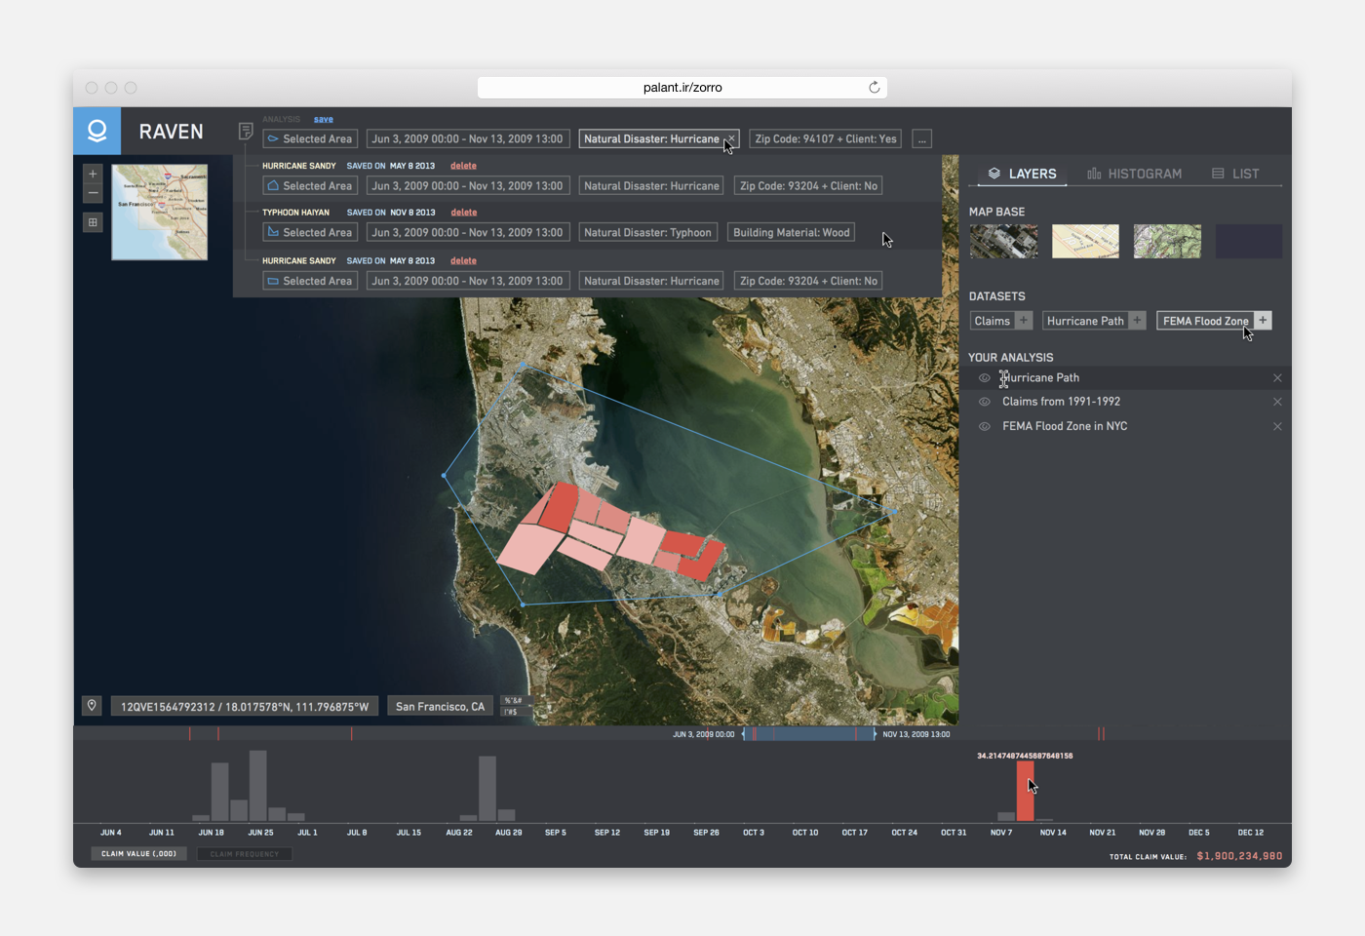Click the timeline end handle Nov 13, 2009

(875, 734)
